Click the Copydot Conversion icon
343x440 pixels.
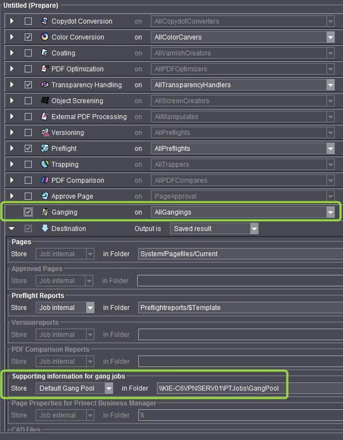click(45, 21)
